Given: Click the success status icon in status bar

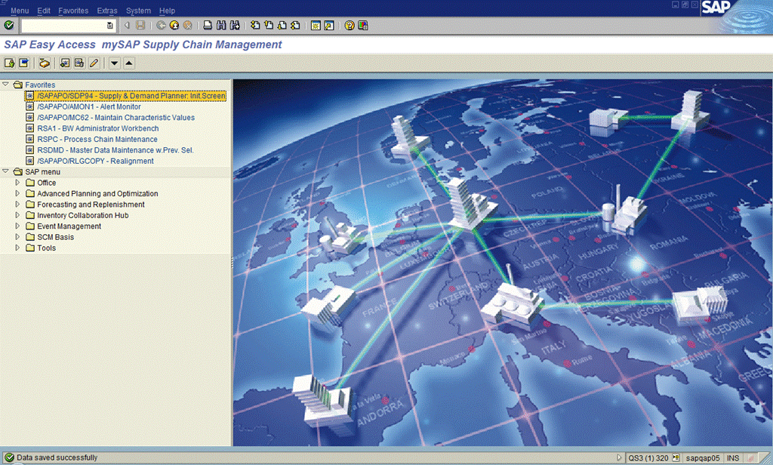Looking at the screenshot, I should point(9,457).
